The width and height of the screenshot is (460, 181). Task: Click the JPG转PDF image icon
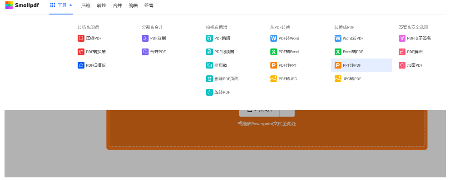click(338, 79)
